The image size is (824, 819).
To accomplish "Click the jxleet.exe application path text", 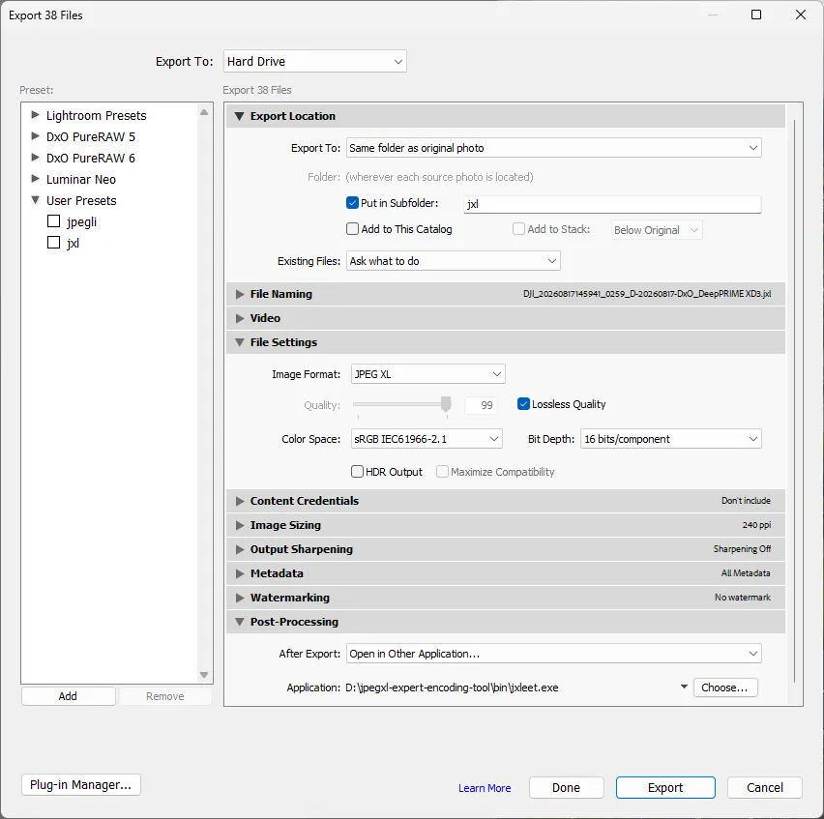I will point(452,687).
